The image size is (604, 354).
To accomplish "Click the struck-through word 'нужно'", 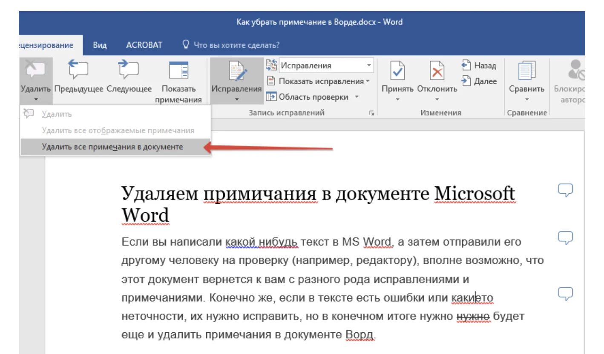I will click(x=474, y=317).
